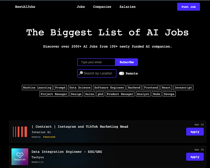The height and width of the screenshot is (168, 210).
Task: Select the Prompt tag
Action: (60, 87)
